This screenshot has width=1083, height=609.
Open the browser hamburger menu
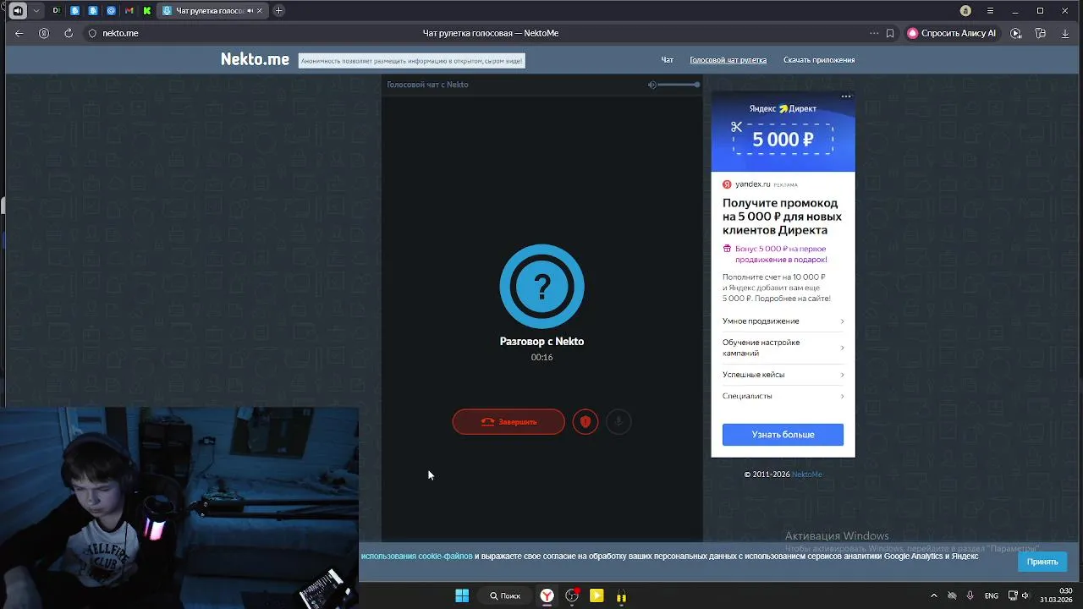[x=991, y=11]
